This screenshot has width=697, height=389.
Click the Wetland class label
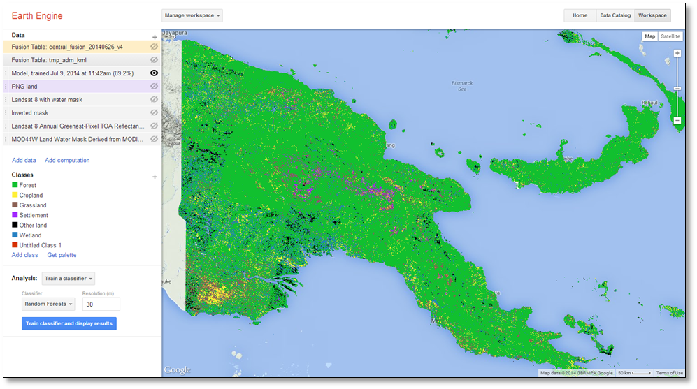pos(30,235)
